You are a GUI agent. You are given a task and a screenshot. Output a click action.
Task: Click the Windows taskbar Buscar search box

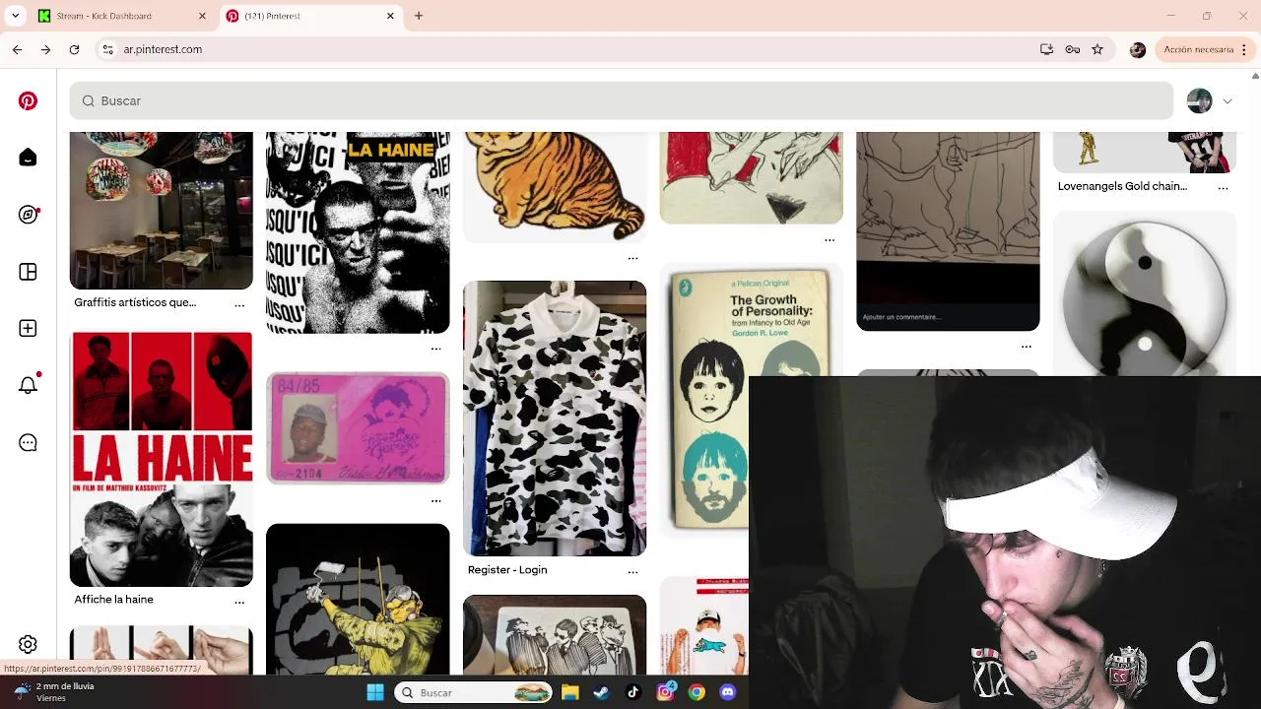(474, 692)
